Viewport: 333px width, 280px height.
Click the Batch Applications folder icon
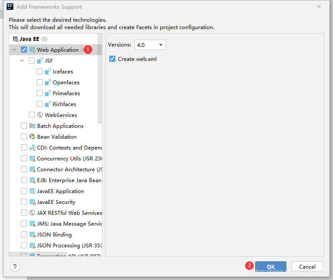(32, 126)
